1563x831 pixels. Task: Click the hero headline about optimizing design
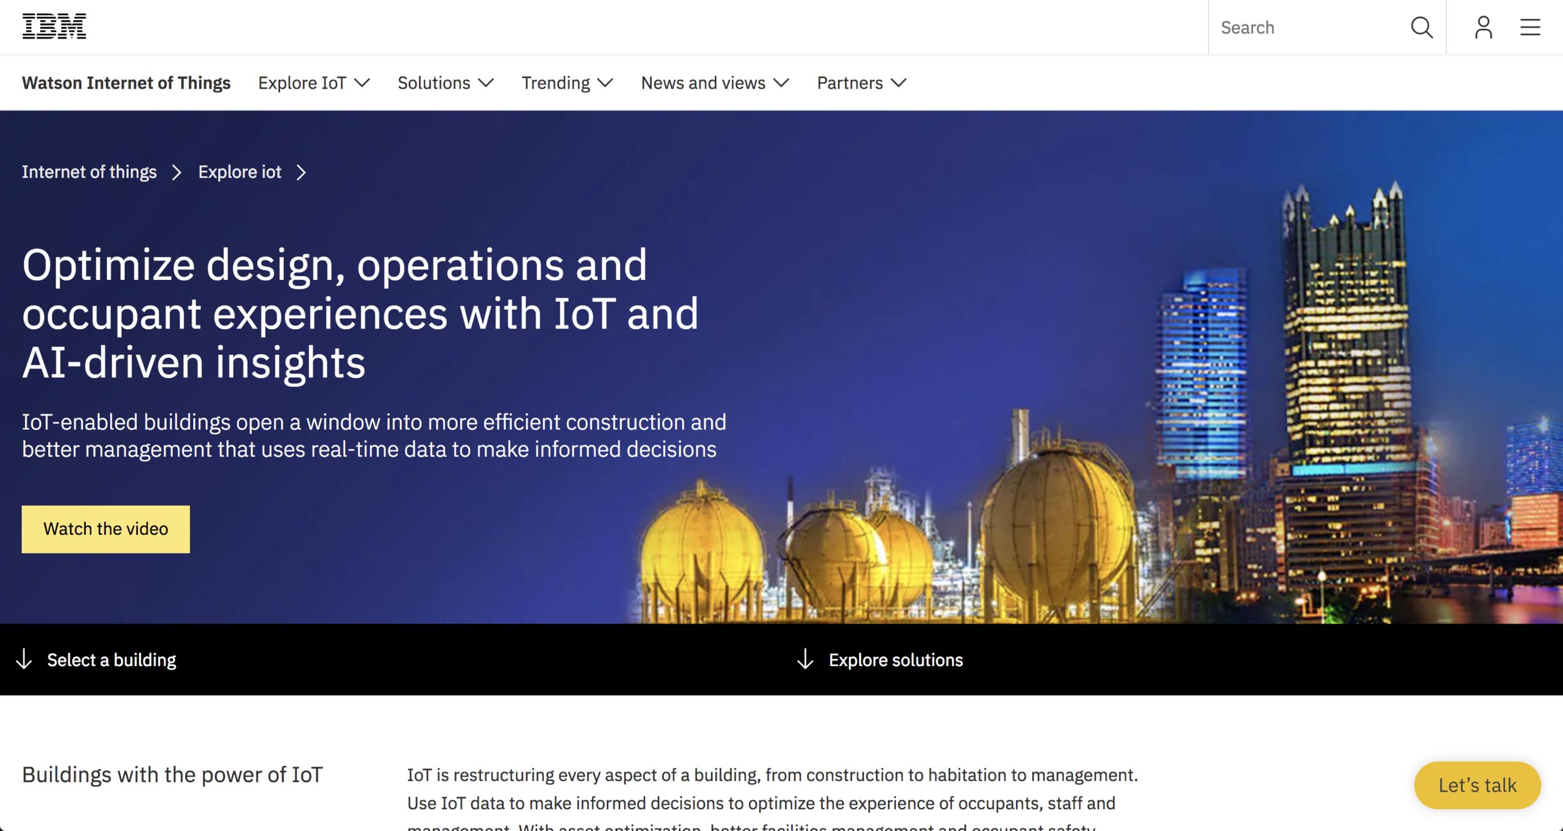[360, 313]
